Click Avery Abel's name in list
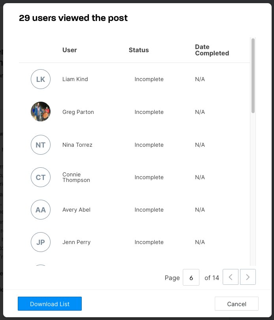Viewport: 274px width, 320px height. (x=76, y=210)
